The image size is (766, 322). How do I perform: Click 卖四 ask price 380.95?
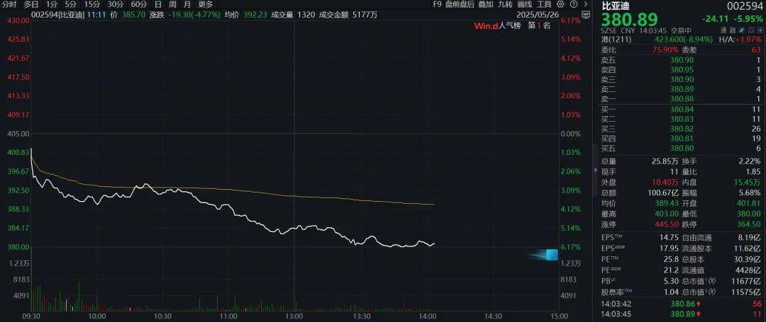[x=682, y=69]
